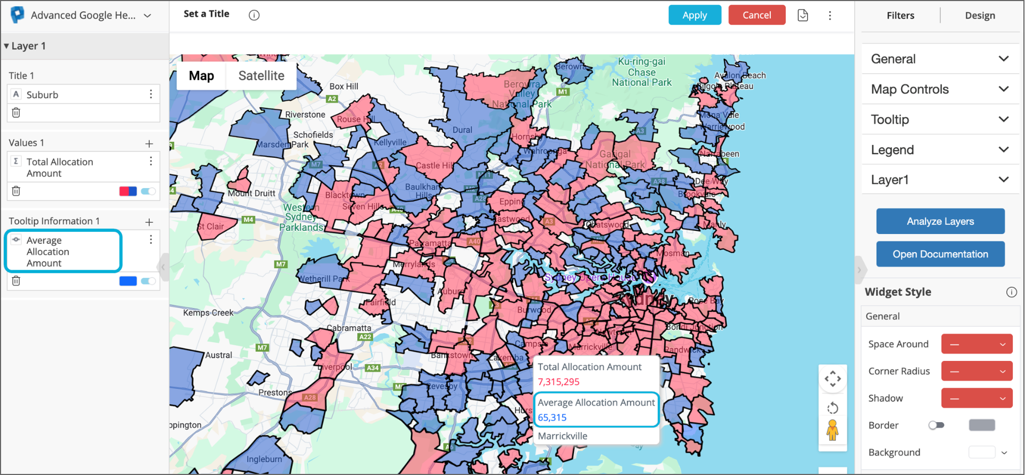Click the save document icon in top bar

pos(802,15)
